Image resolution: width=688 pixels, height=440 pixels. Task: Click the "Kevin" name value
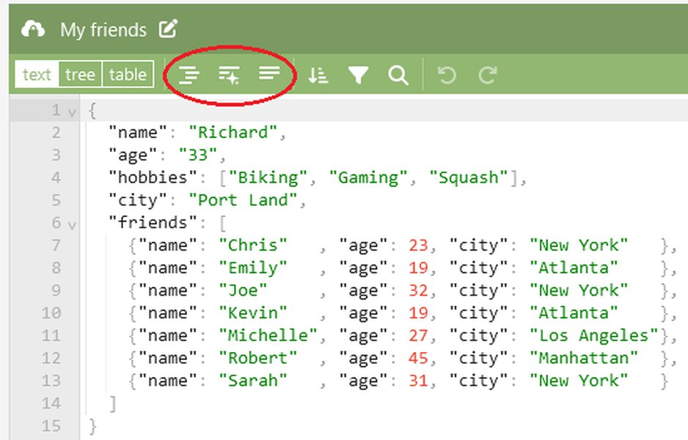[253, 313]
